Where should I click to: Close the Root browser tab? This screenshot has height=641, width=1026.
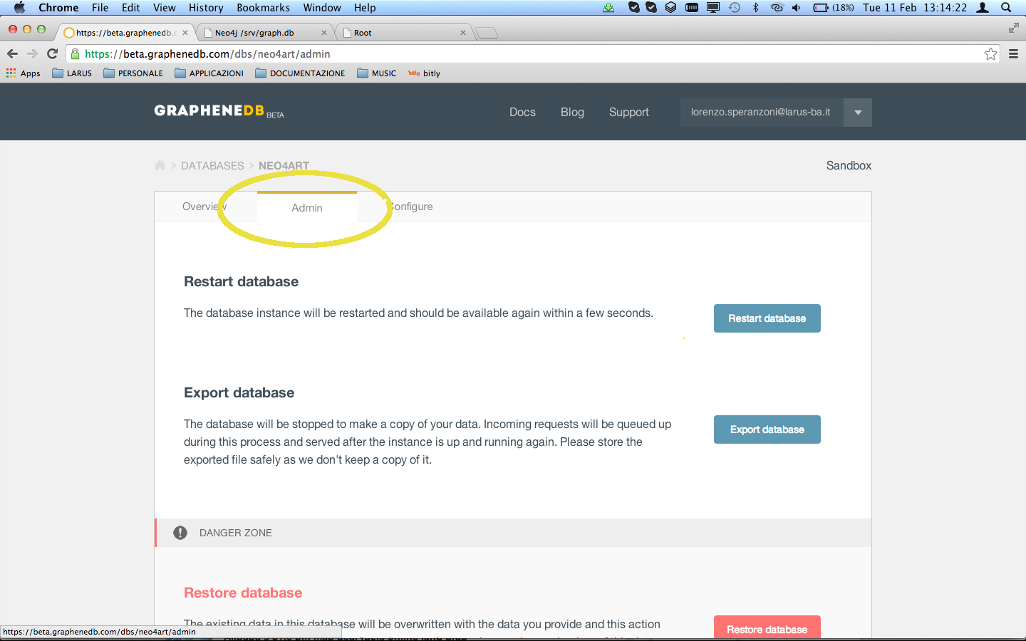[x=463, y=33]
